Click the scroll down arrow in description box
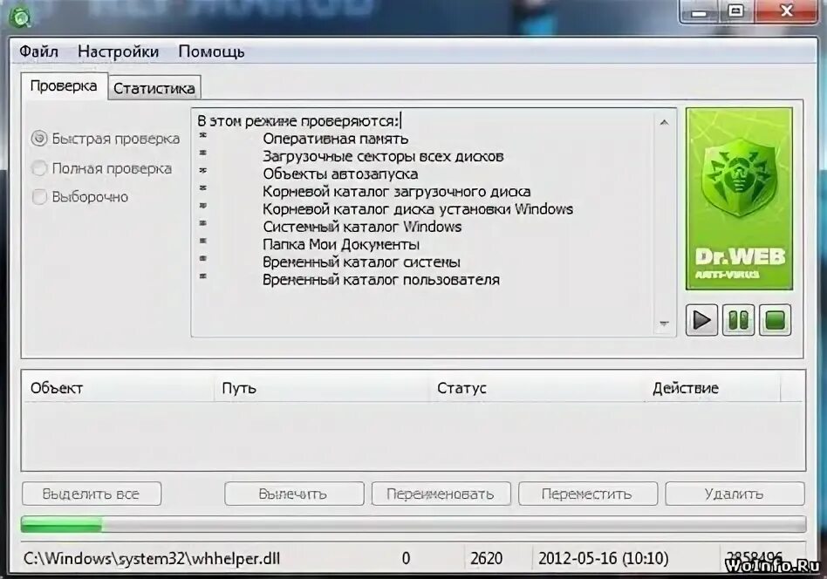The height and width of the screenshot is (579, 827). tap(664, 324)
